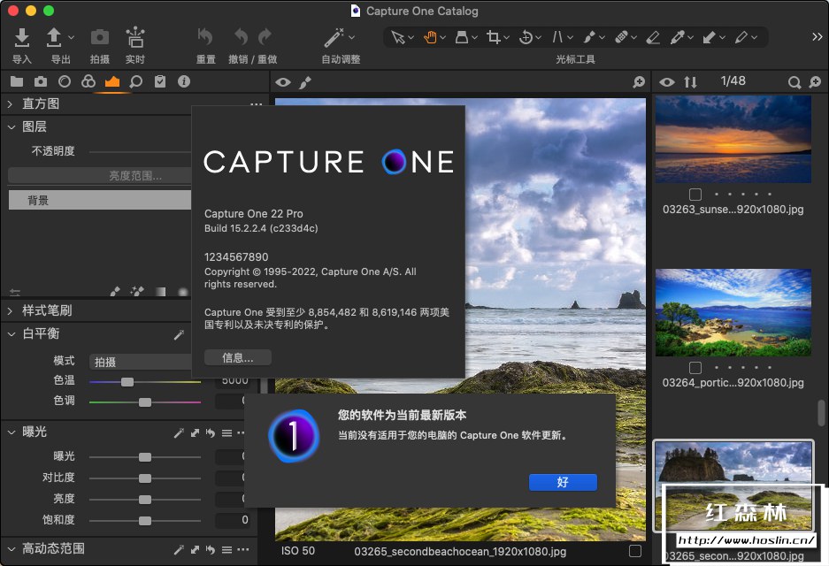The height and width of the screenshot is (566, 829).
Task: Toggle the viewer eye visibility icon
Action: pyautogui.click(x=283, y=82)
